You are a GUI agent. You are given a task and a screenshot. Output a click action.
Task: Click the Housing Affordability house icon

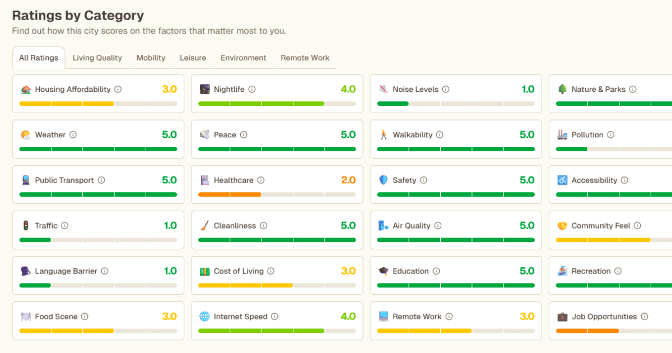coord(26,90)
